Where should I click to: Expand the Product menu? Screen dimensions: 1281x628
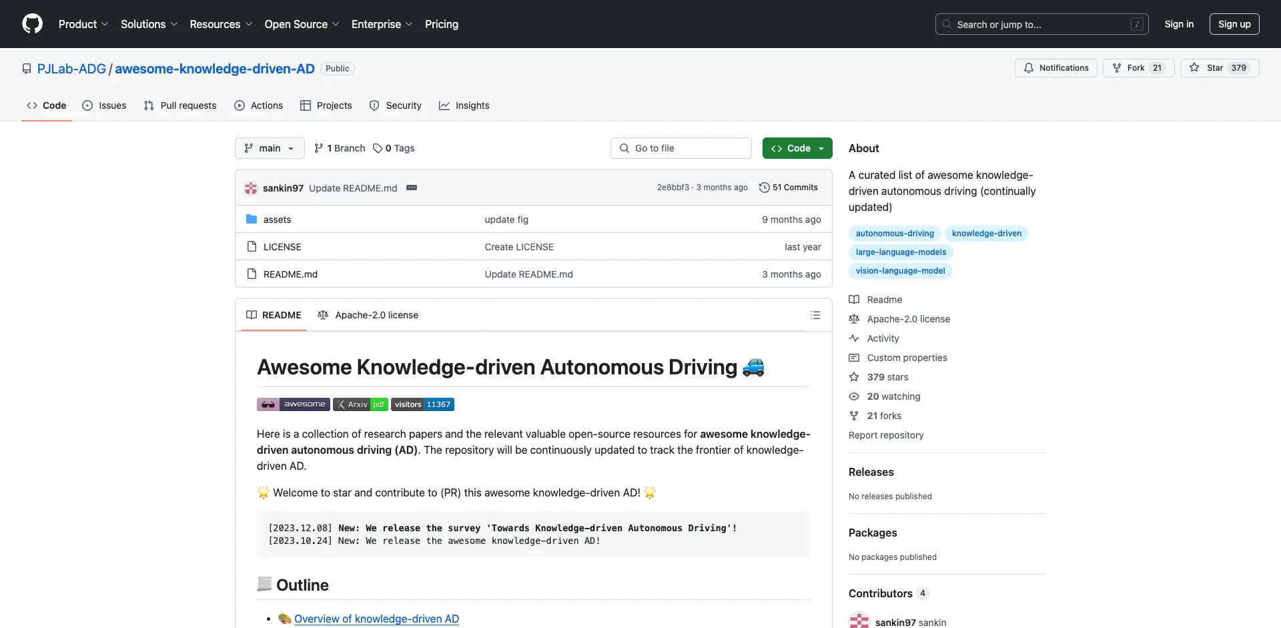click(83, 24)
